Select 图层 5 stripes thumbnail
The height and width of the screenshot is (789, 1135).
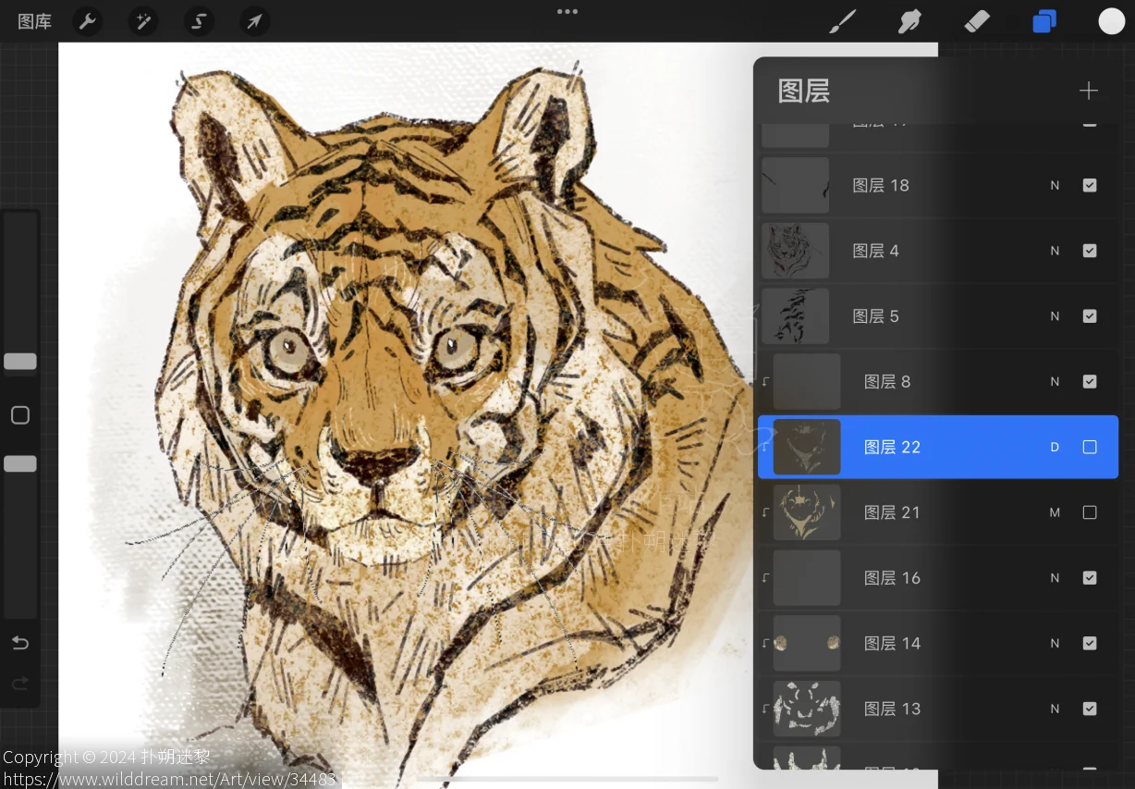tap(795, 316)
